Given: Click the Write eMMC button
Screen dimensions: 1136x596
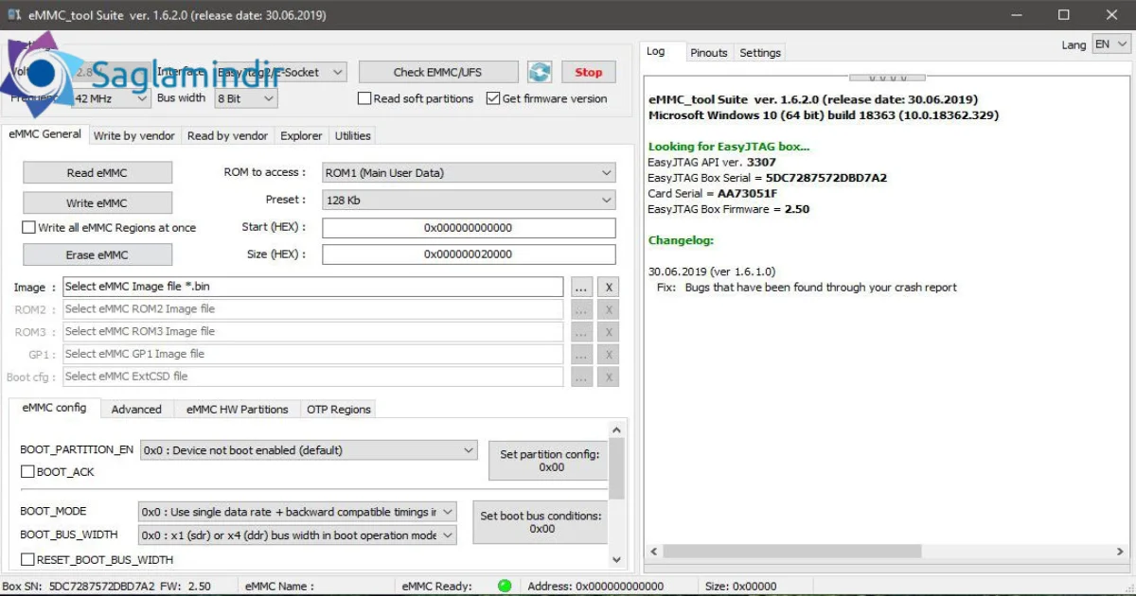Looking at the screenshot, I should pos(97,202).
